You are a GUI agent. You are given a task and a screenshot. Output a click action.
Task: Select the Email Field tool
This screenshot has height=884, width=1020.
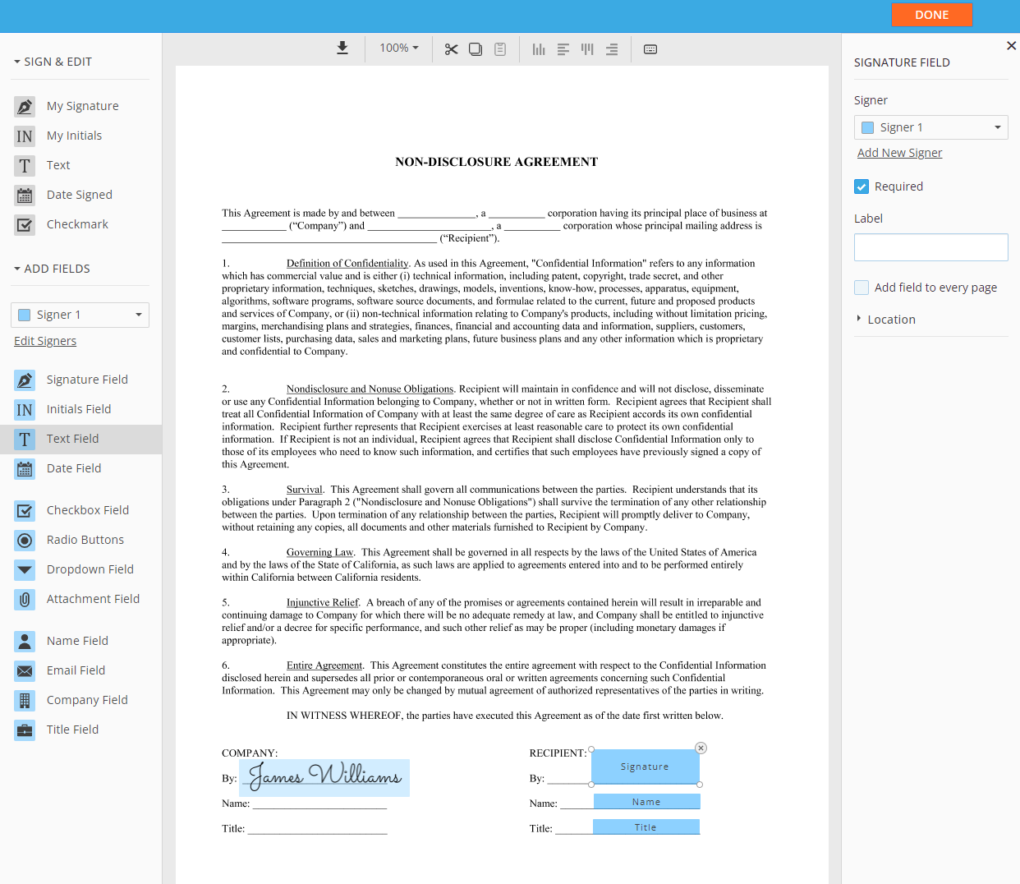[x=76, y=670]
